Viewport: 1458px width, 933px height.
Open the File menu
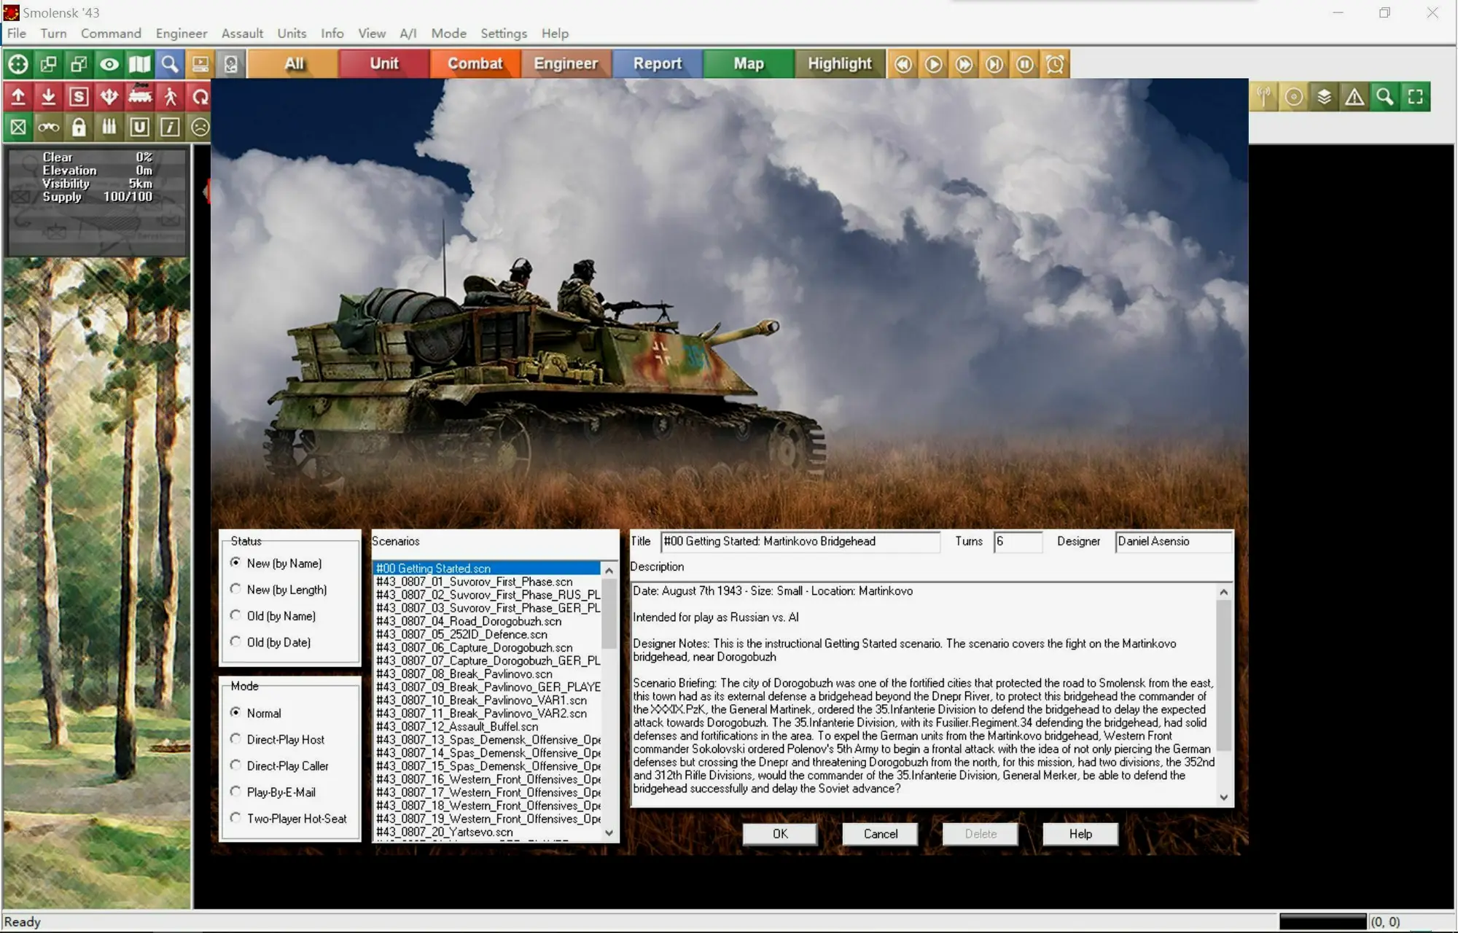[x=17, y=34]
